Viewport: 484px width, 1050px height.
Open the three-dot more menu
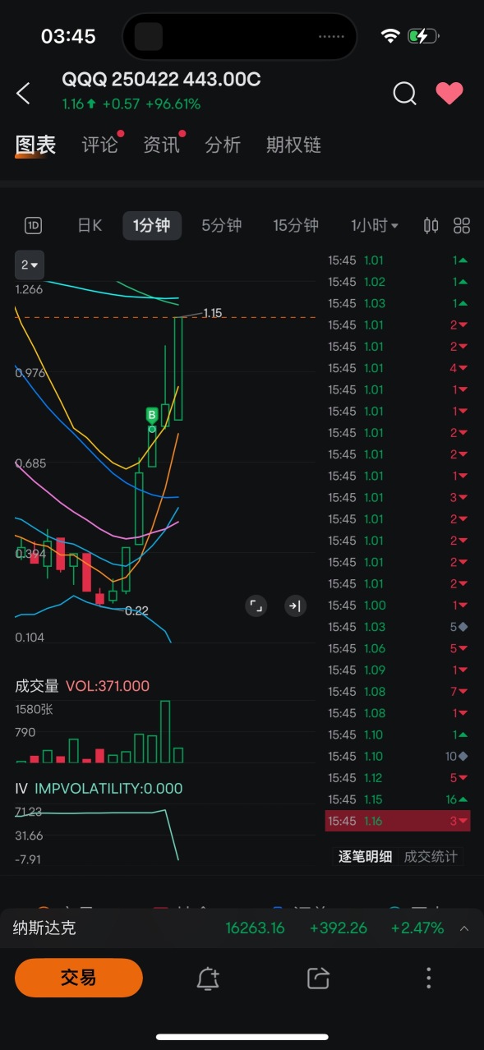coord(428,978)
